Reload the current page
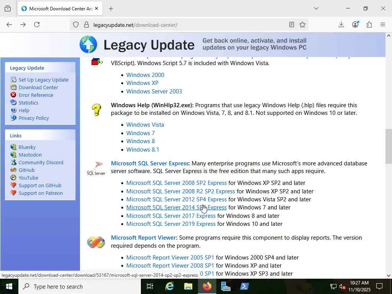392x294 pixels. pos(37,24)
